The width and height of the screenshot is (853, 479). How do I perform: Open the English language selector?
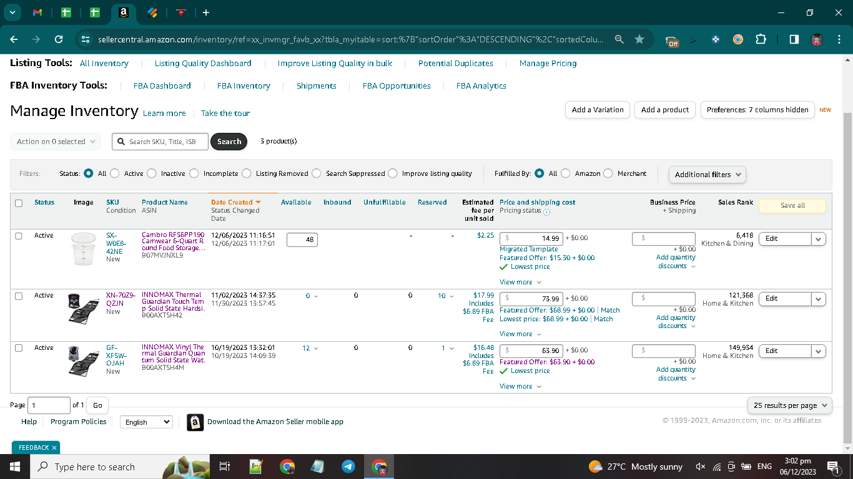[x=146, y=422]
